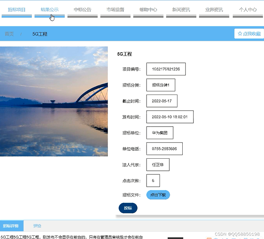Open the 中标公告 section
This screenshot has height=239, width=264.
(82, 9)
